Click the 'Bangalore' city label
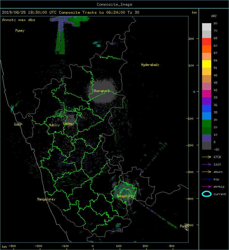Viewport: 229px width, 250px height. (x=125, y=196)
